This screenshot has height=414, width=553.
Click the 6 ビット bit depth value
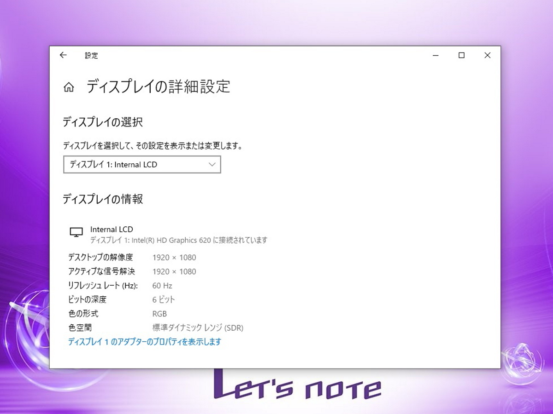coord(164,300)
